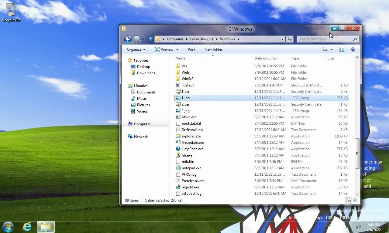Select the bfsvc.exe application icon

[x=178, y=117]
